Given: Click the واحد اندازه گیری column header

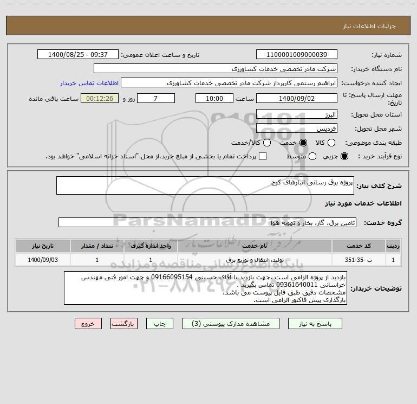Looking at the screenshot, I should coord(151,246).
